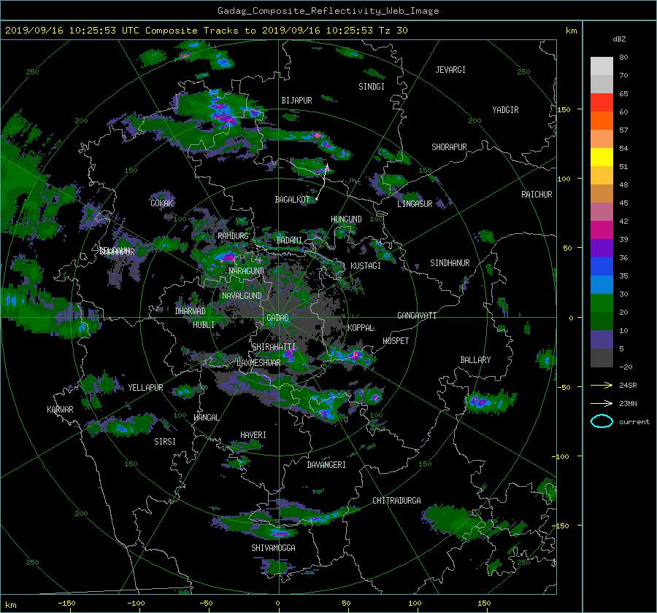Click the GOKAK city label

tap(162, 203)
